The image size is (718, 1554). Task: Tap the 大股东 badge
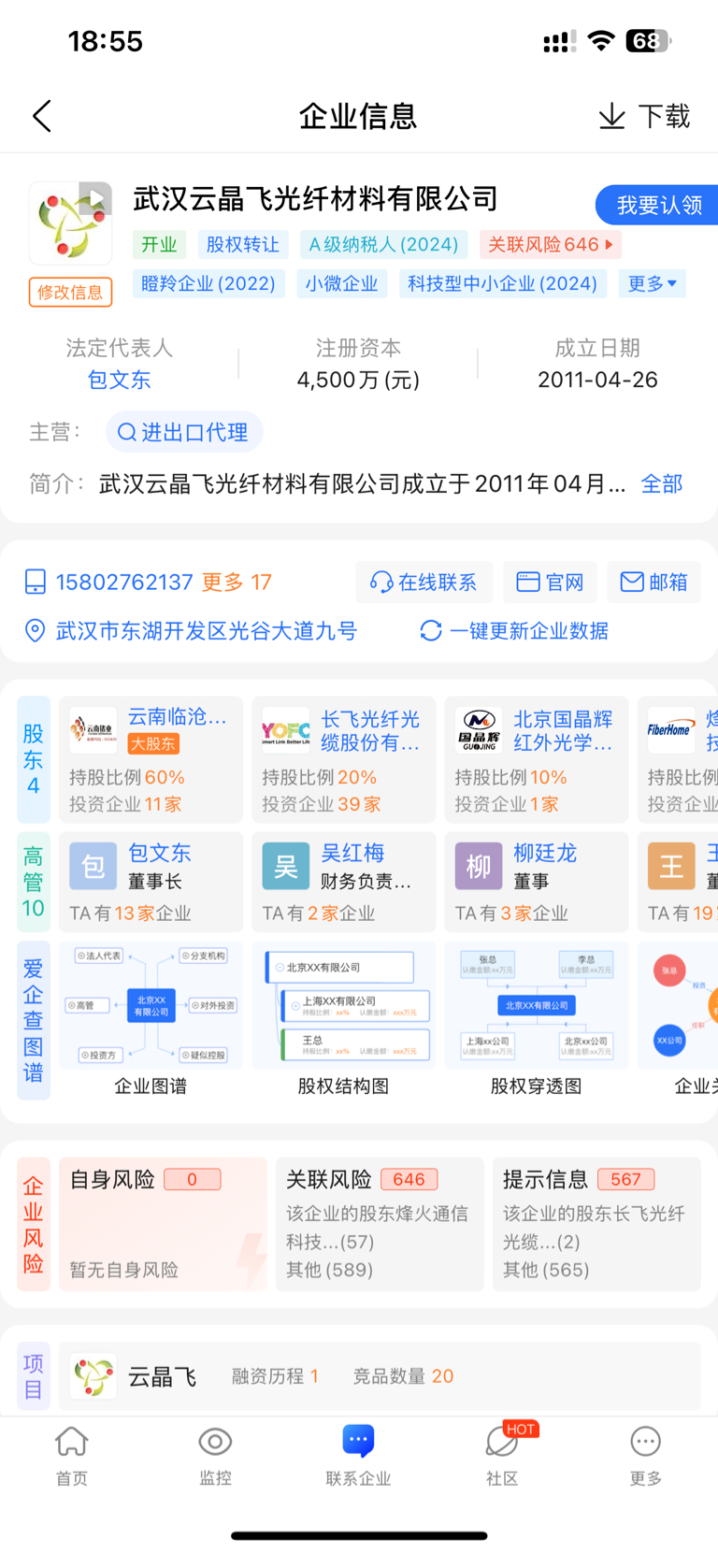(153, 744)
